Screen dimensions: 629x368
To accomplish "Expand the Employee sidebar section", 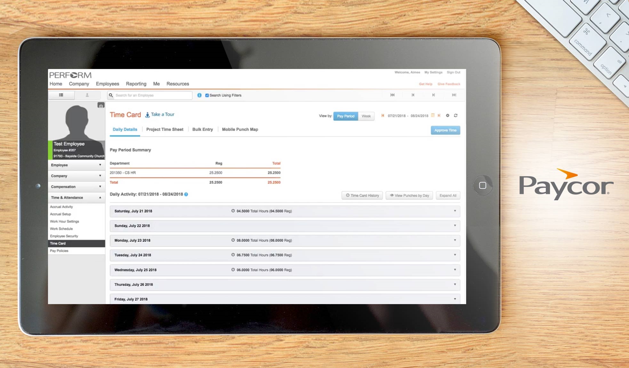I will (76, 165).
